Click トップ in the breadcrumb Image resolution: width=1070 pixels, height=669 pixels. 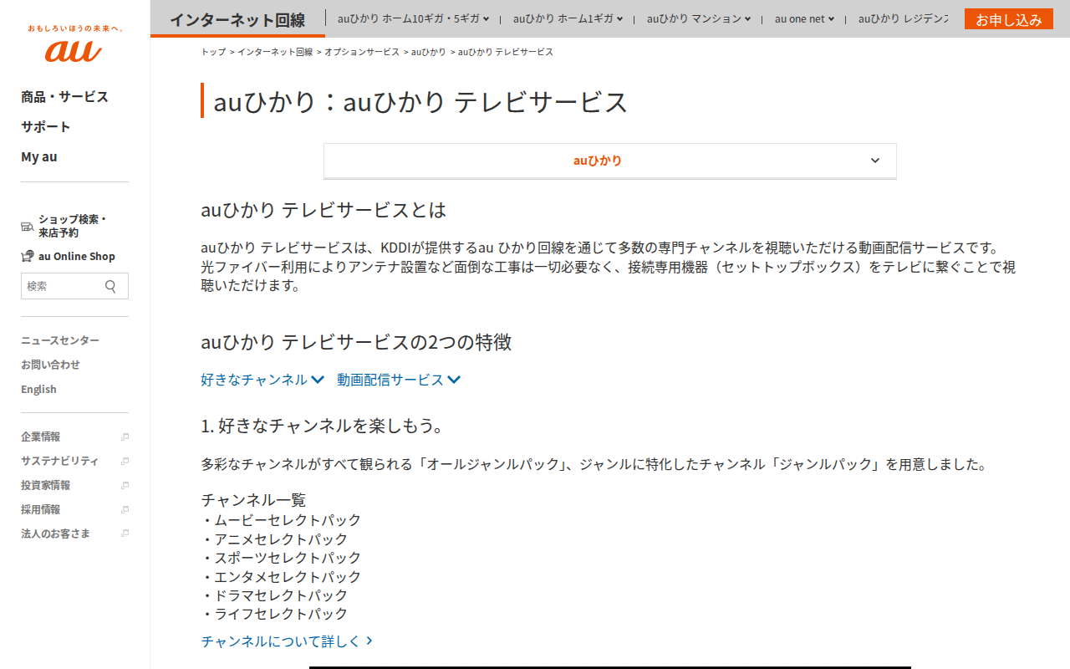click(x=213, y=52)
